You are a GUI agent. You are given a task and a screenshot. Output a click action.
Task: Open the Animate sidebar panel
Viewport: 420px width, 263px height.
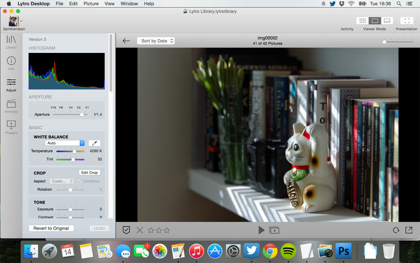click(11, 106)
